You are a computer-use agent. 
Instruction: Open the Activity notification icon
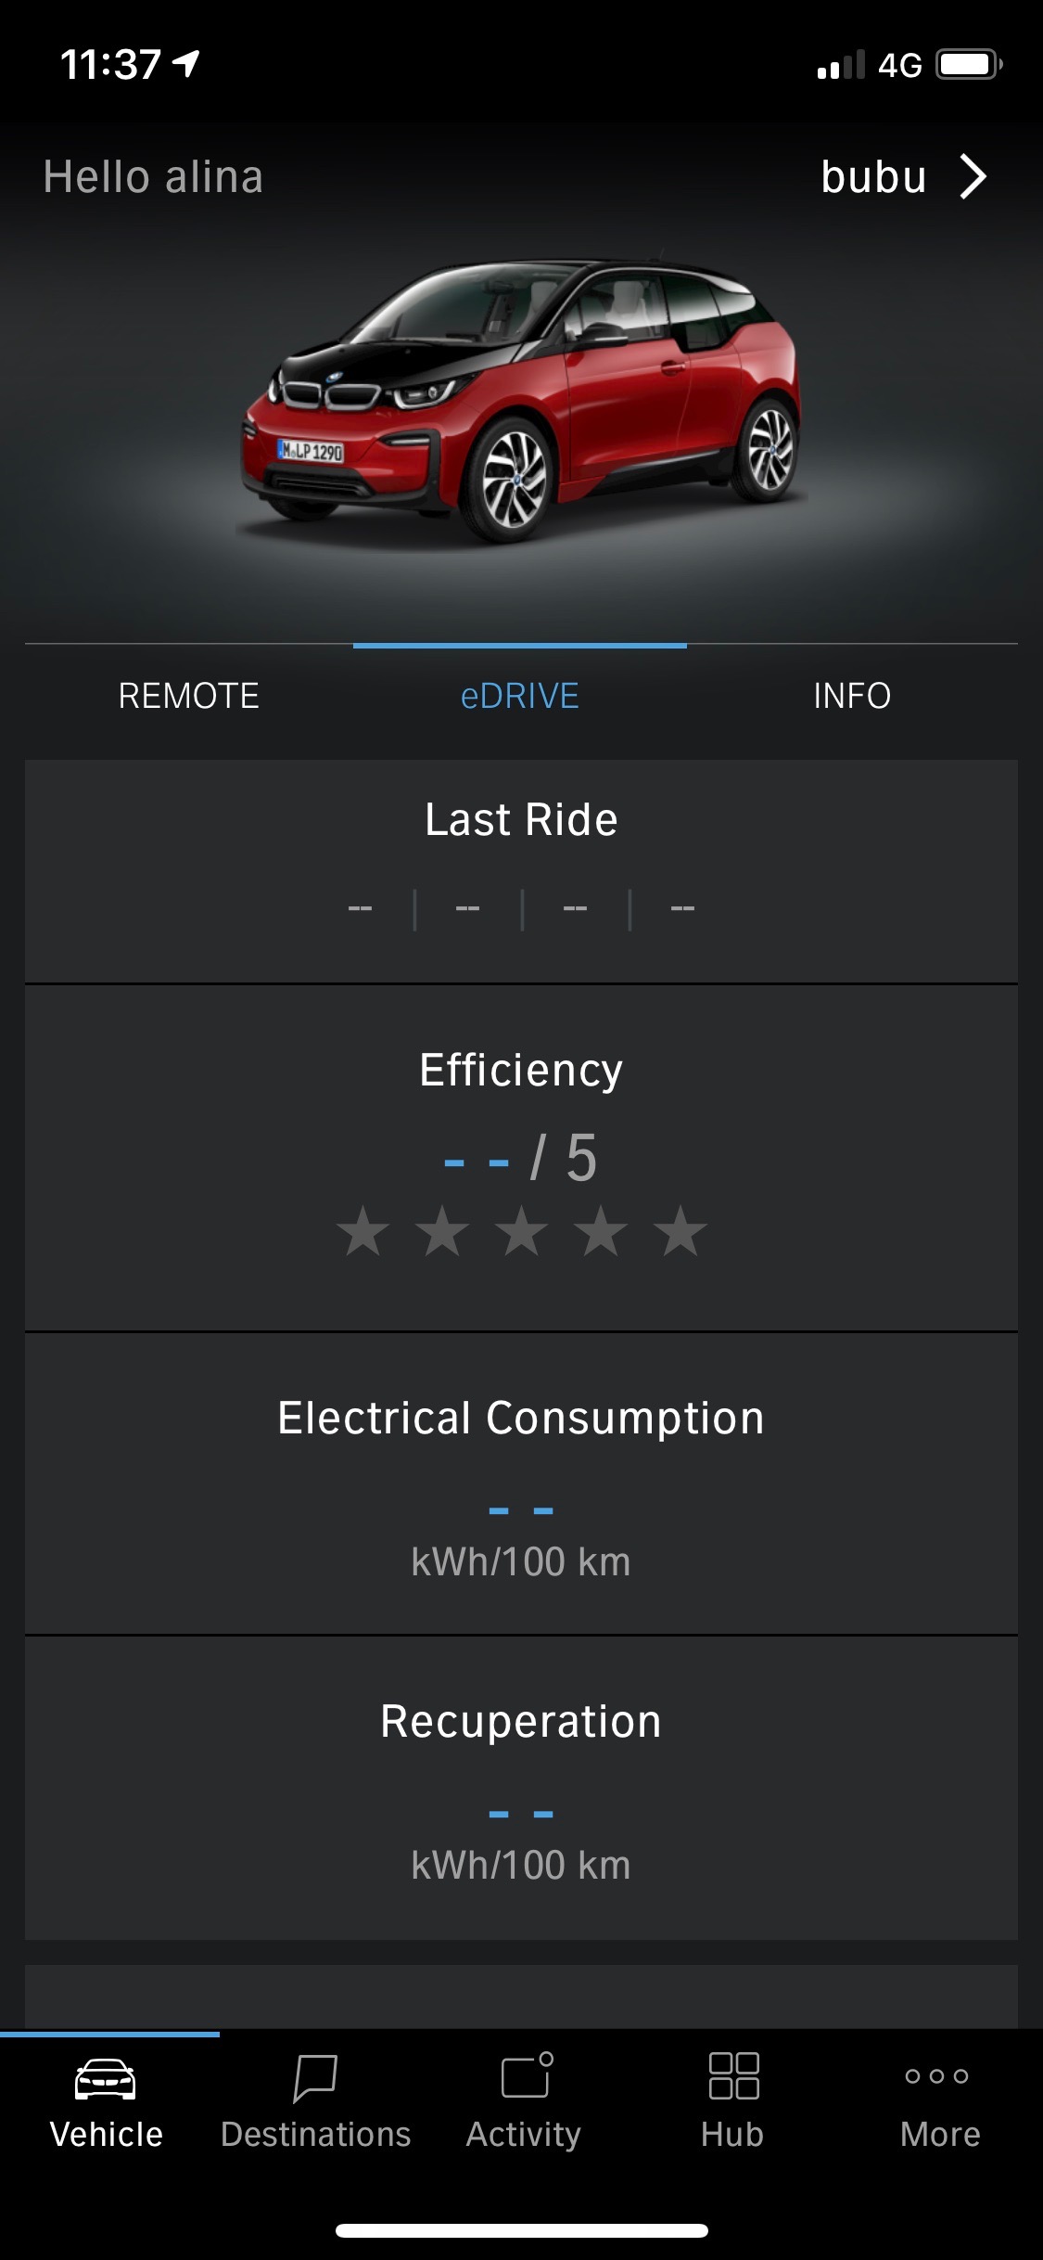click(526, 2076)
